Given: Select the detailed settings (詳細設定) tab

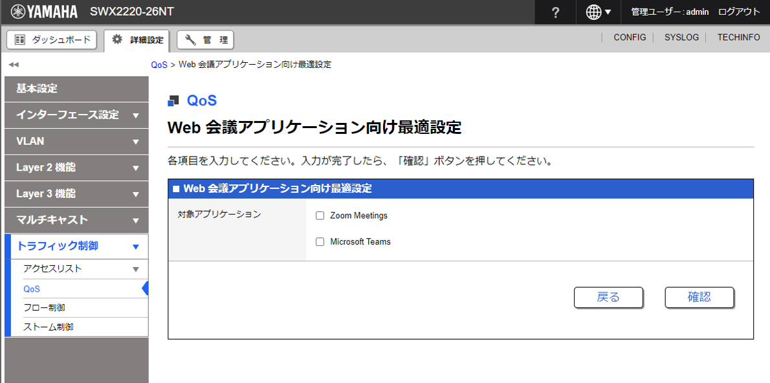Looking at the screenshot, I should pos(137,40).
